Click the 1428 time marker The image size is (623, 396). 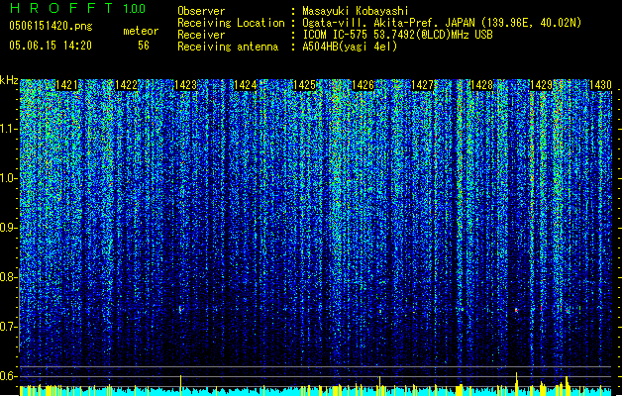click(x=482, y=85)
